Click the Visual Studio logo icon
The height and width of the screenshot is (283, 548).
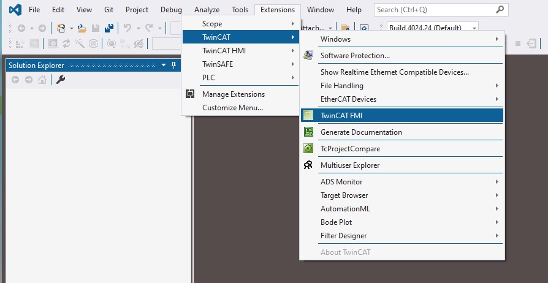click(x=15, y=10)
